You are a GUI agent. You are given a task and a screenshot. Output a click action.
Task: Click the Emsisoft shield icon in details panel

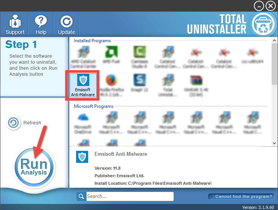[x=82, y=157]
